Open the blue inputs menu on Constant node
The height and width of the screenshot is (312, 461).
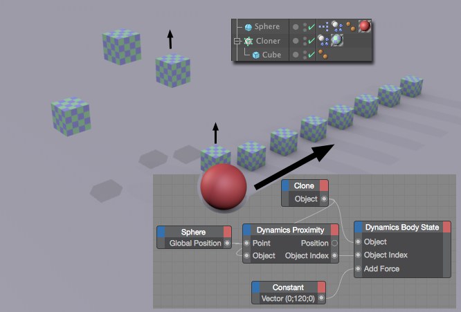tap(256, 287)
